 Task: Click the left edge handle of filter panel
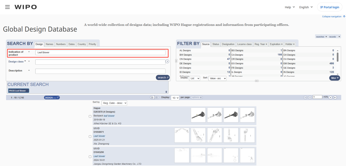(176, 60)
